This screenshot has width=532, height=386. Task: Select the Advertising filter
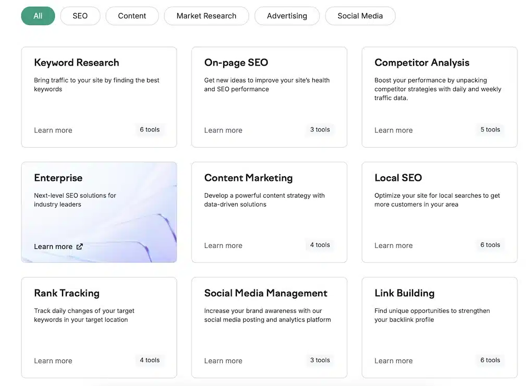tap(287, 16)
